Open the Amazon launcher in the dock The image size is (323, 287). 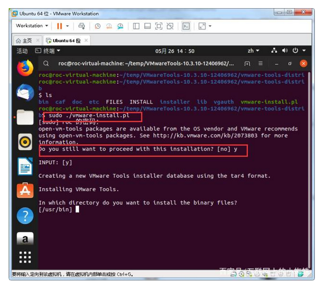coord(25,239)
